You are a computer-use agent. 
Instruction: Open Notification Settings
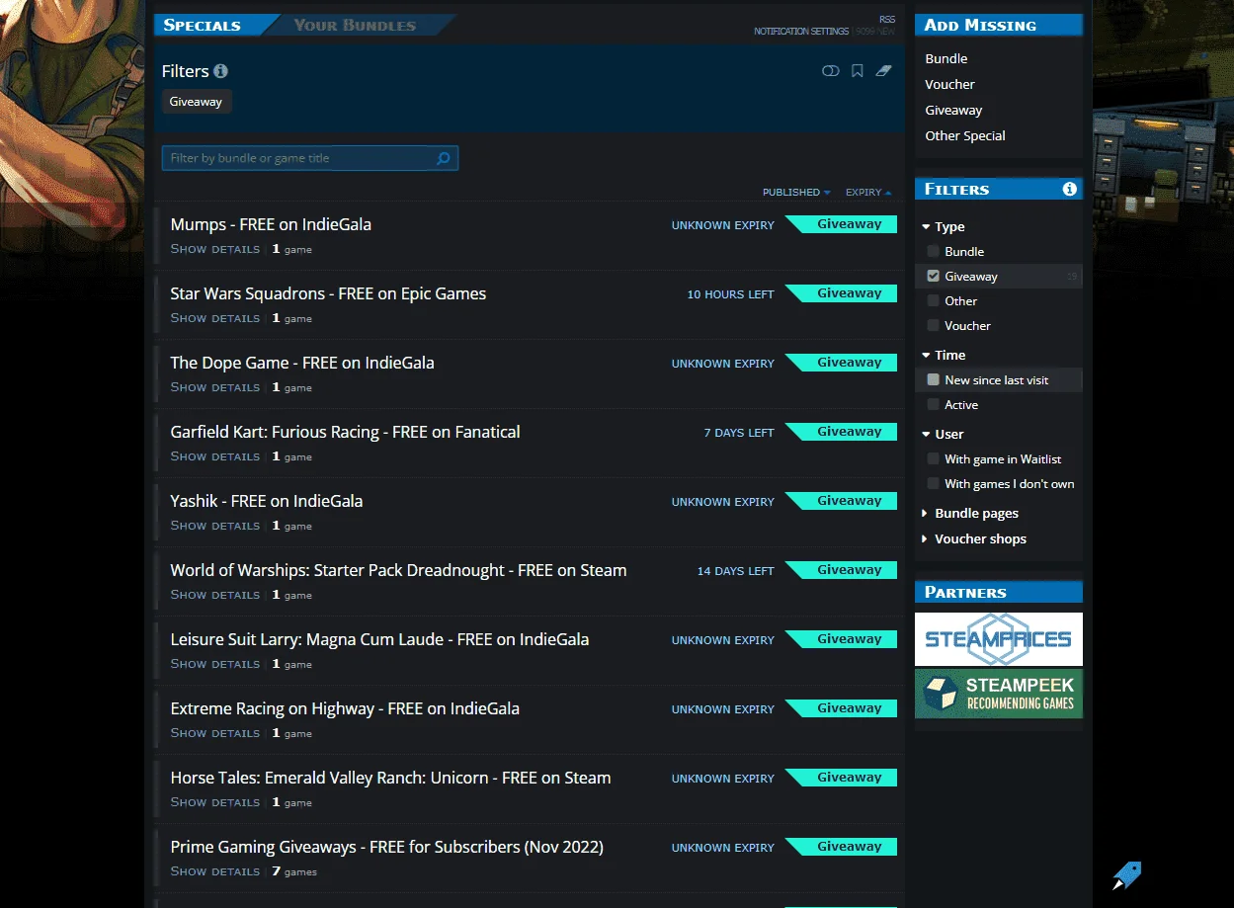pos(801,32)
